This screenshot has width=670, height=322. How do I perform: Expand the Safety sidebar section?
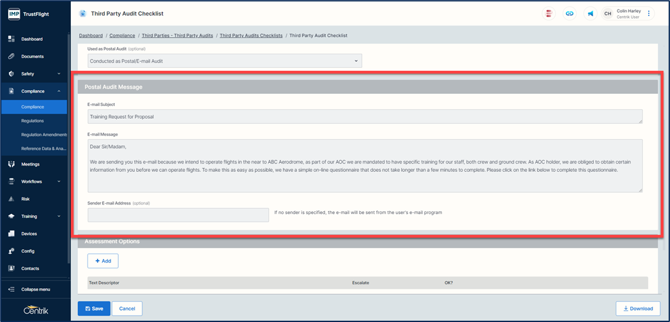point(59,74)
